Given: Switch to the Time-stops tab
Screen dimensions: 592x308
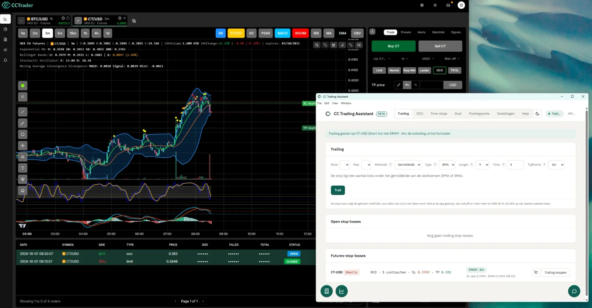Looking at the screenshot, I should point(438,114).
